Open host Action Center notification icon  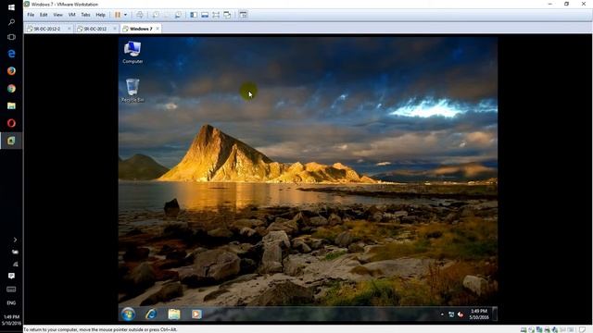point(11,276)
